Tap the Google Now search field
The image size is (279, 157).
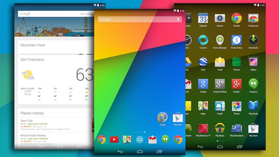(x=56, y=14)
